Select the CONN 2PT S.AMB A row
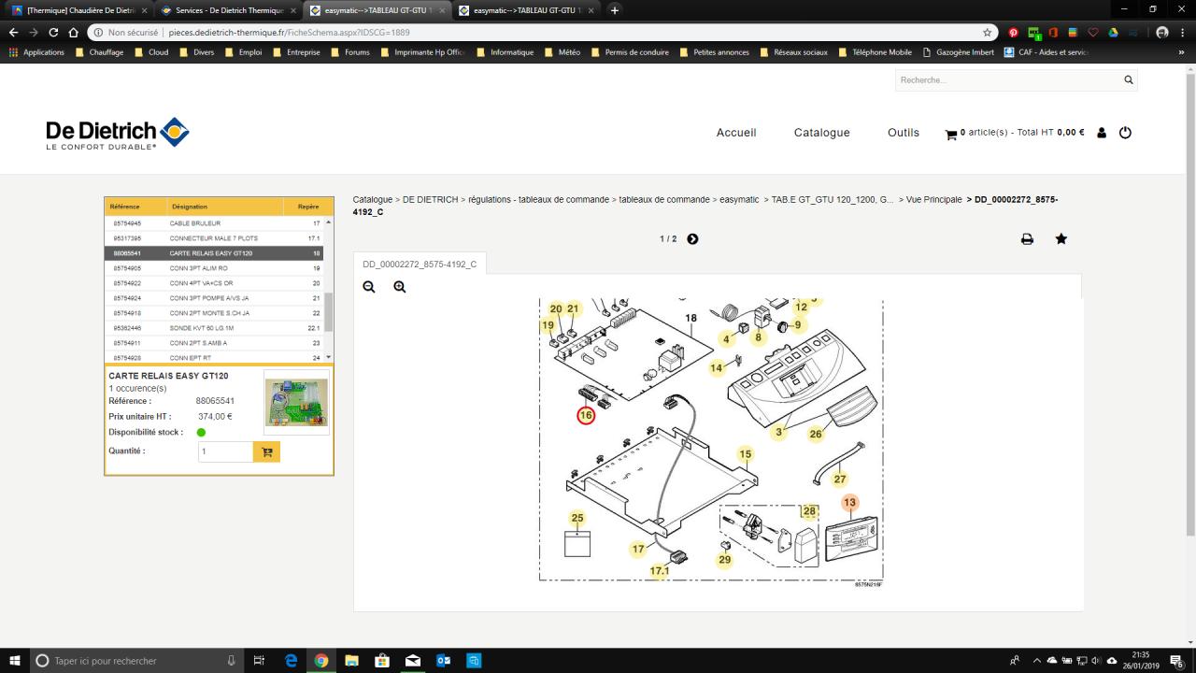This screenshot has width=1196, height=673. point(214,343)
